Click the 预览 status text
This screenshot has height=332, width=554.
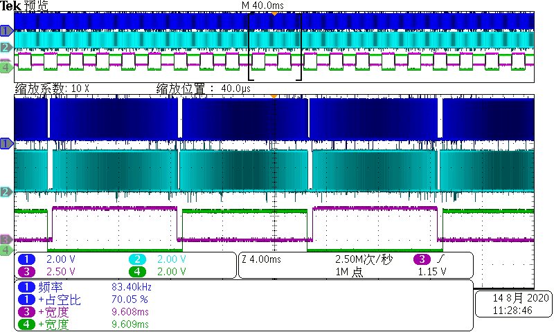[36, 6]
